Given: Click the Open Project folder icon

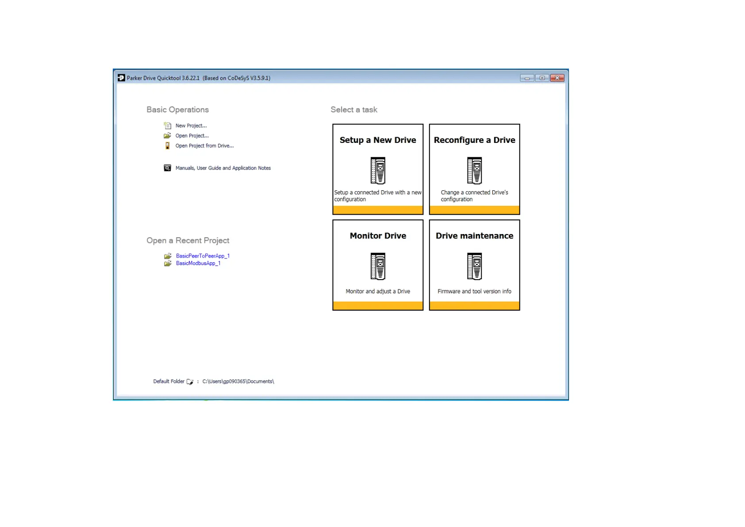Looking at the screenshot, I should coord(167,136).
